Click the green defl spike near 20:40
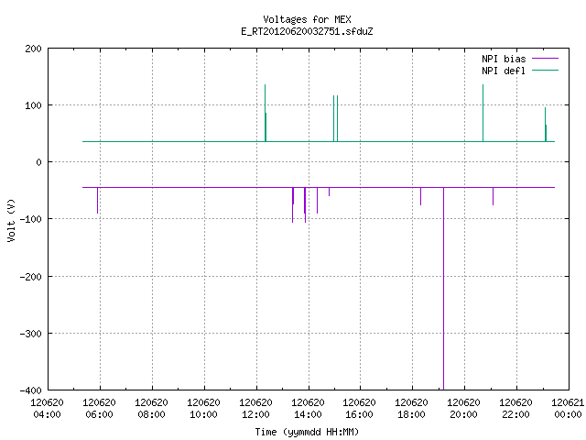Screen dimensions: 586x440 pyautogui.click(x=483, y=113)
